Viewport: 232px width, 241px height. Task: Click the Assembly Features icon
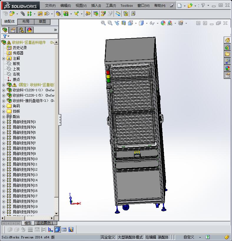[x=66, y=14]
